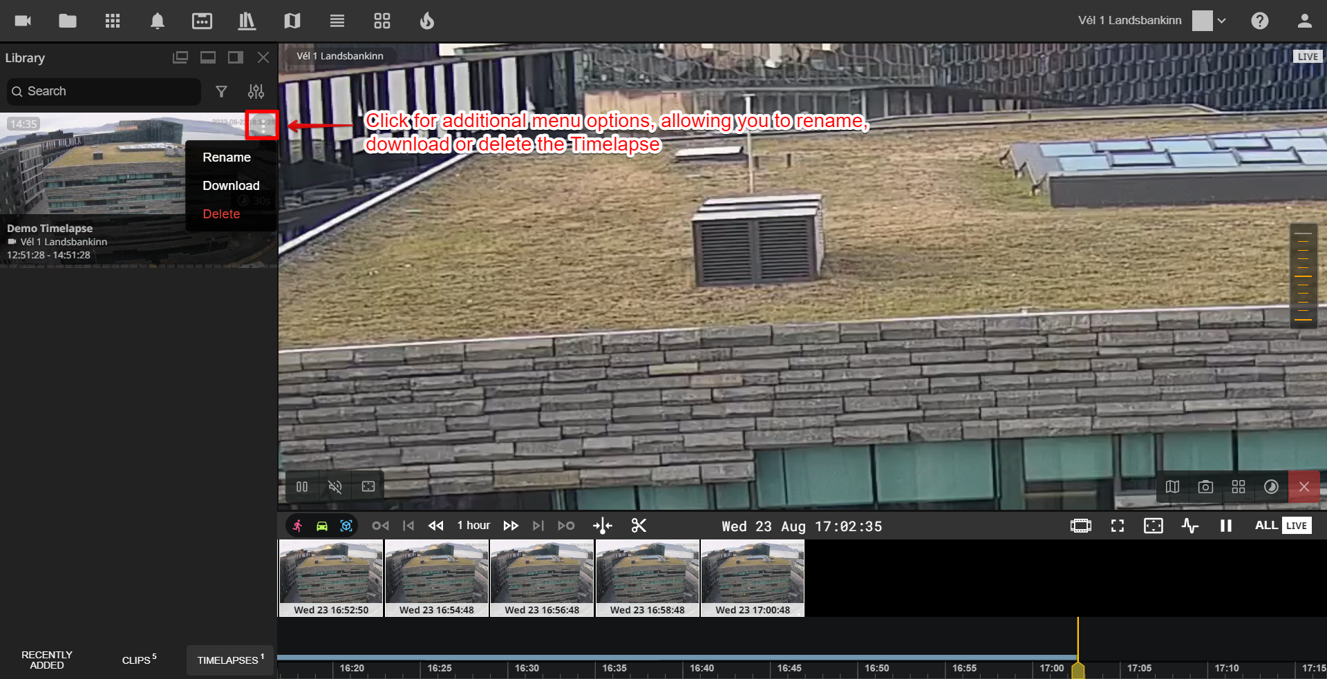Choose Delete in the Timelapse menu
1327x679 pixels.
tap(221, 214)
